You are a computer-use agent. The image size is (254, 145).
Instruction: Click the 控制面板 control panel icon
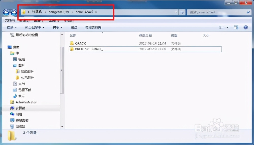click(12, 120)
